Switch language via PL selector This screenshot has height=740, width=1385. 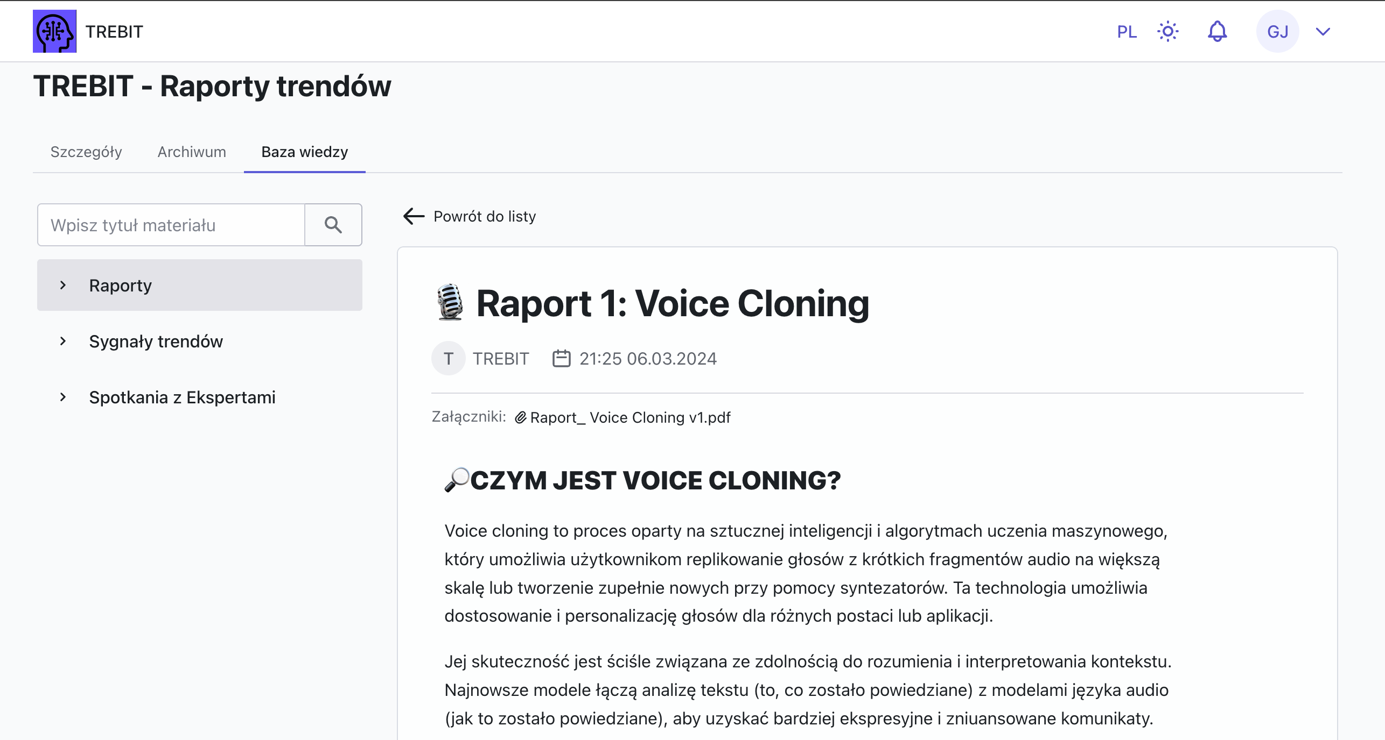1127,32
